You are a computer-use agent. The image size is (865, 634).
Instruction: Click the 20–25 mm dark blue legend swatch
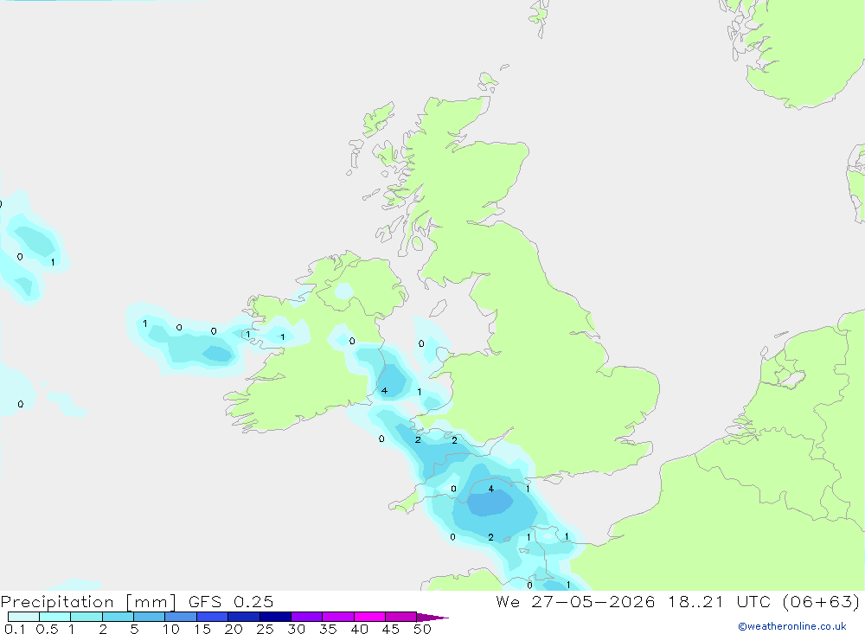pos(243,617)
